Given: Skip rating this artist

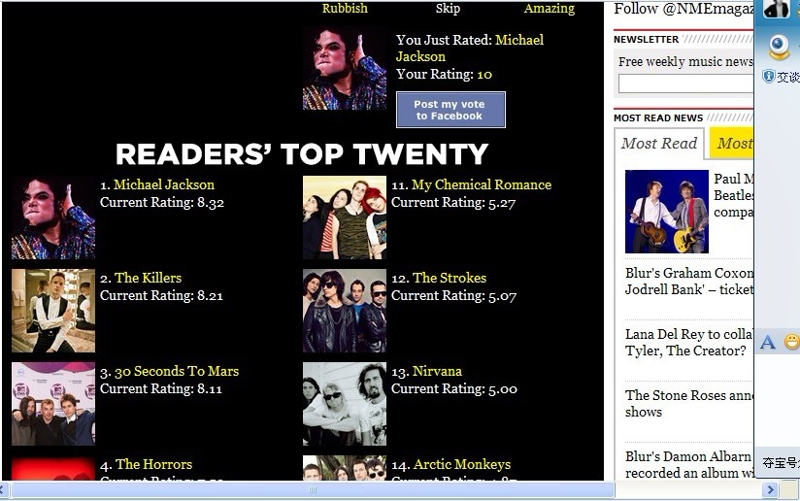Looking at the screenshot, I should tap(448, 9).
